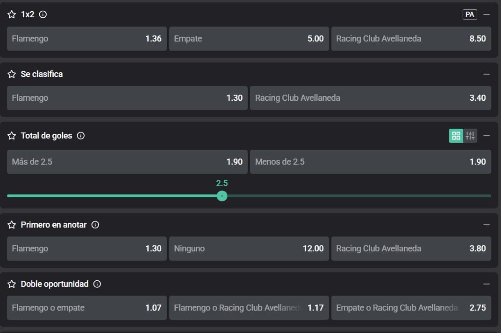Collapse the Se clasifica section
The image size is (501, 333).
pos(487,74)
